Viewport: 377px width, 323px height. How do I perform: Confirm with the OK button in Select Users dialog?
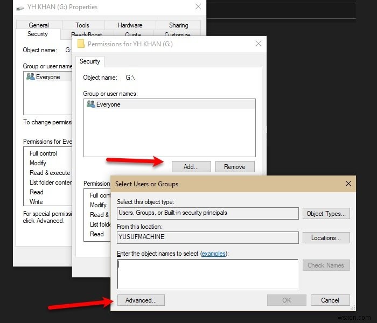287,300
